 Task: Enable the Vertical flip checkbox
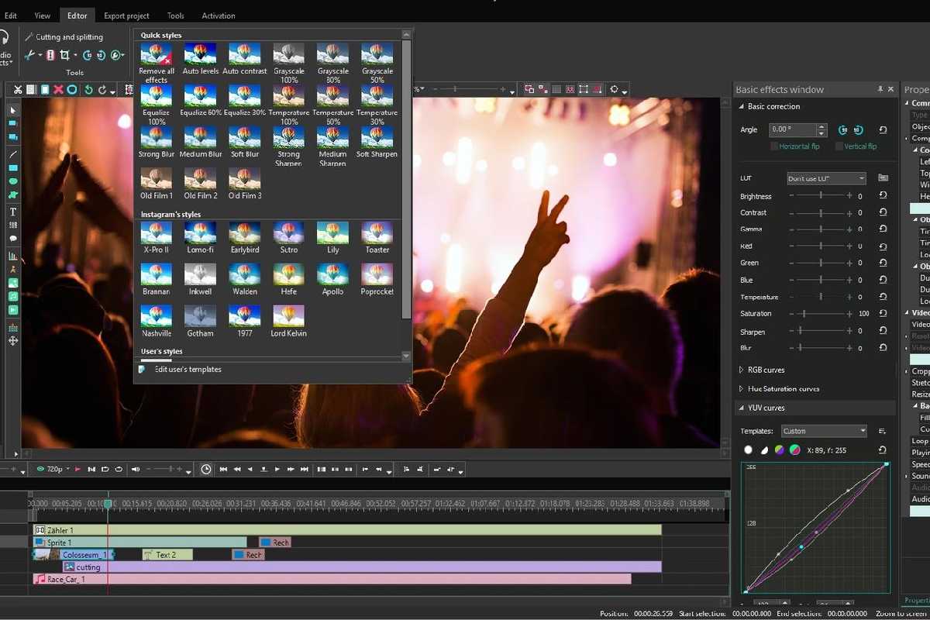[x=839, y=146]
